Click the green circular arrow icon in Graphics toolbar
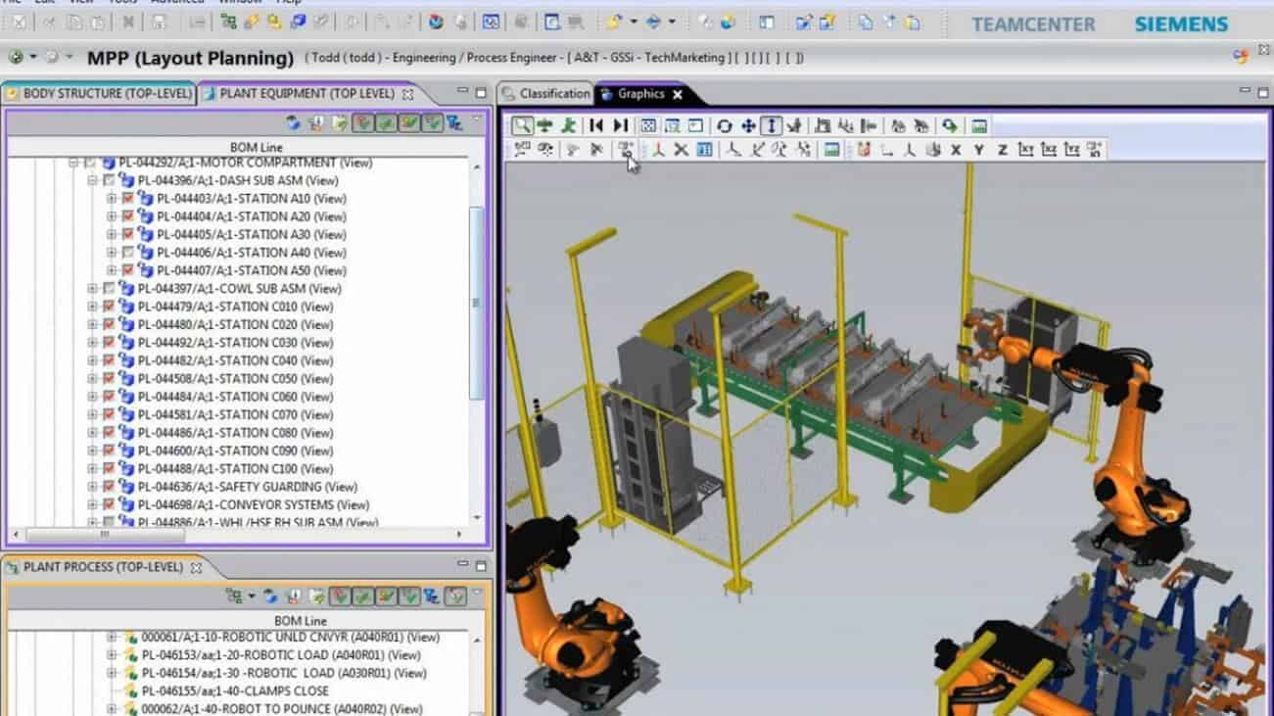Screen dimensions: 1274x716 coord(950,125)
